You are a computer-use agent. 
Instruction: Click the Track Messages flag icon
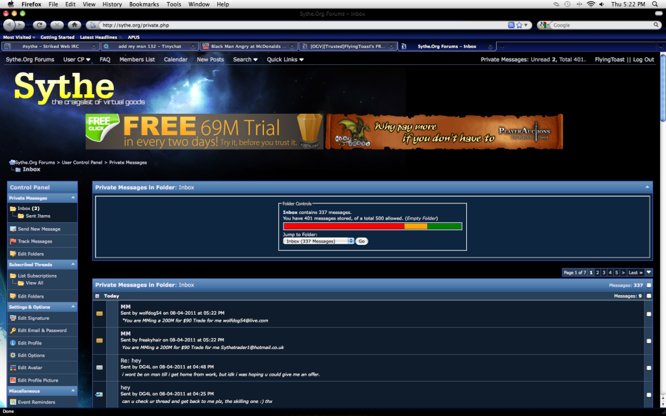tap(13, 241)
